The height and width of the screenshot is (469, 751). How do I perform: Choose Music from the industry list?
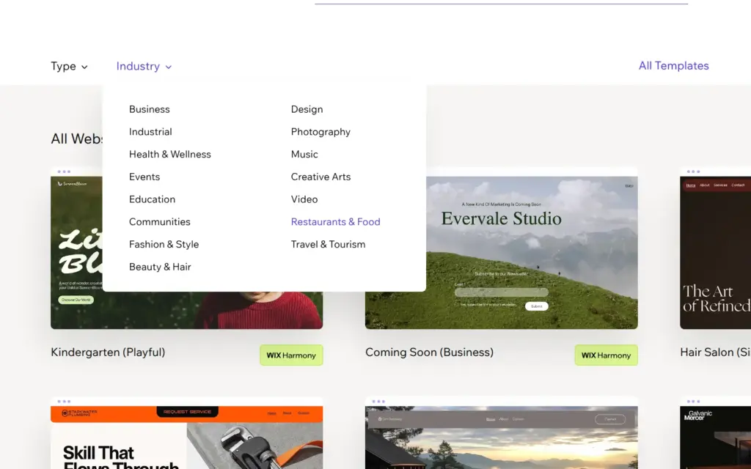tap(304, 154)
